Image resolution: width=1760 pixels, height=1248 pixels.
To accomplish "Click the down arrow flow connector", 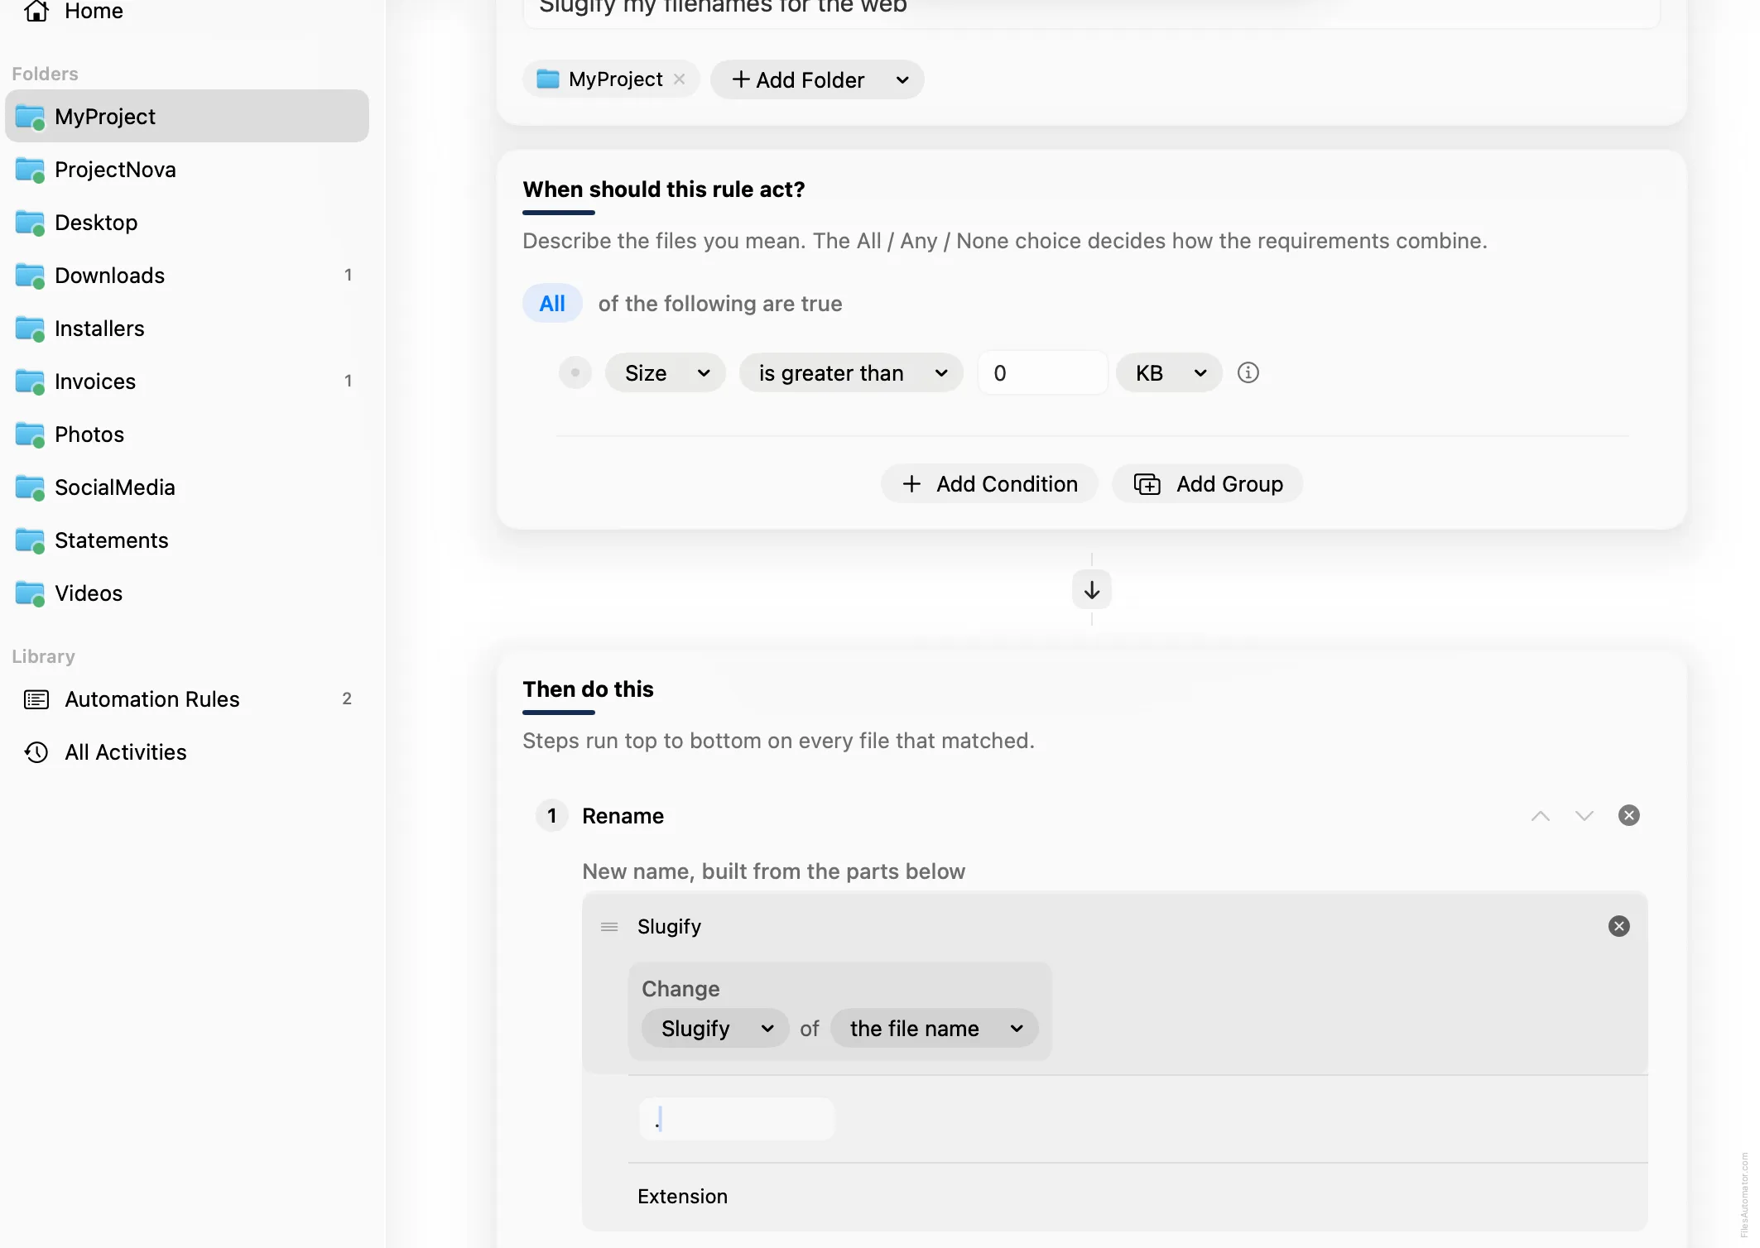I will click(1091, 589).
